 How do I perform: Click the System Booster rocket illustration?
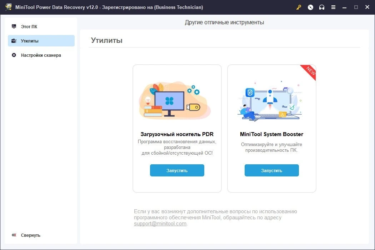270,101
